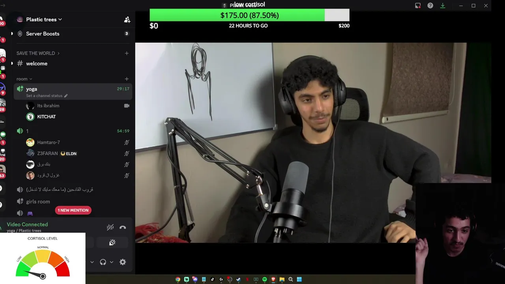Create channel in SAVE THE WORLD with plus
The image size is (505, 284).
tap(127, 53)
